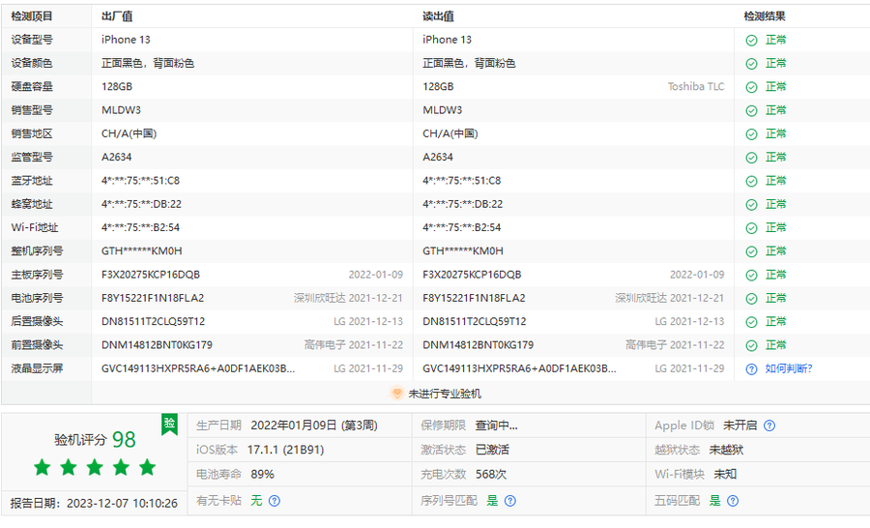Click the 越狱状态 未越狱 value

coord(726,450)
